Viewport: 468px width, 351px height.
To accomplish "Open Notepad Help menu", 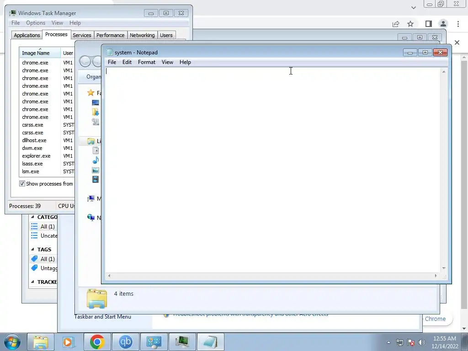I will [185, 62].
